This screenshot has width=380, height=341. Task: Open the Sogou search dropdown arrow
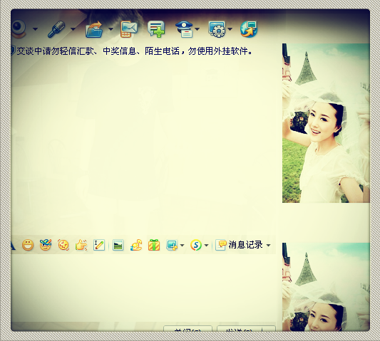(206, 246)
